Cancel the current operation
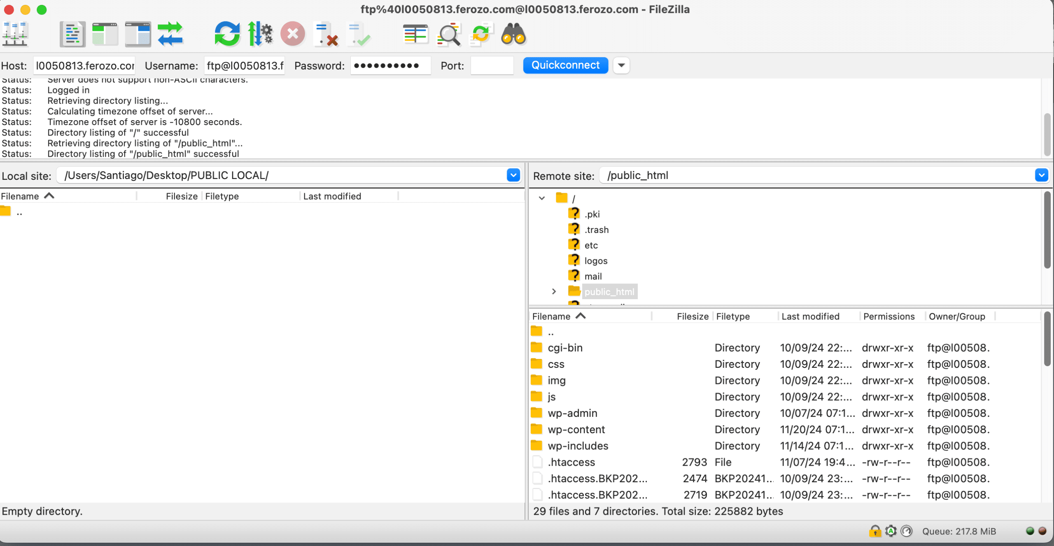 293,34
